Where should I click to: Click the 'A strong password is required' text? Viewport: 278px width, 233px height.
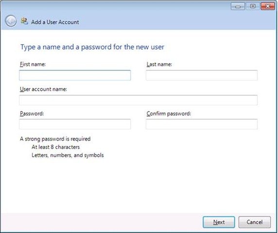pos(55,139)
